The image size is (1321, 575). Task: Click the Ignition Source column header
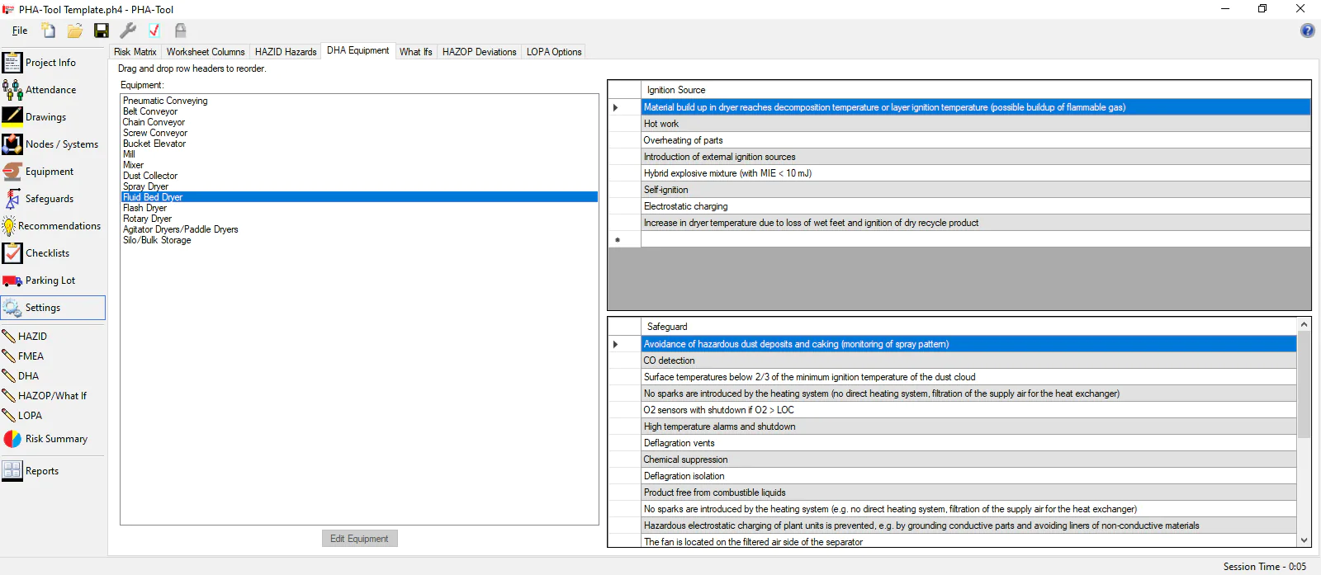point(976,90)
